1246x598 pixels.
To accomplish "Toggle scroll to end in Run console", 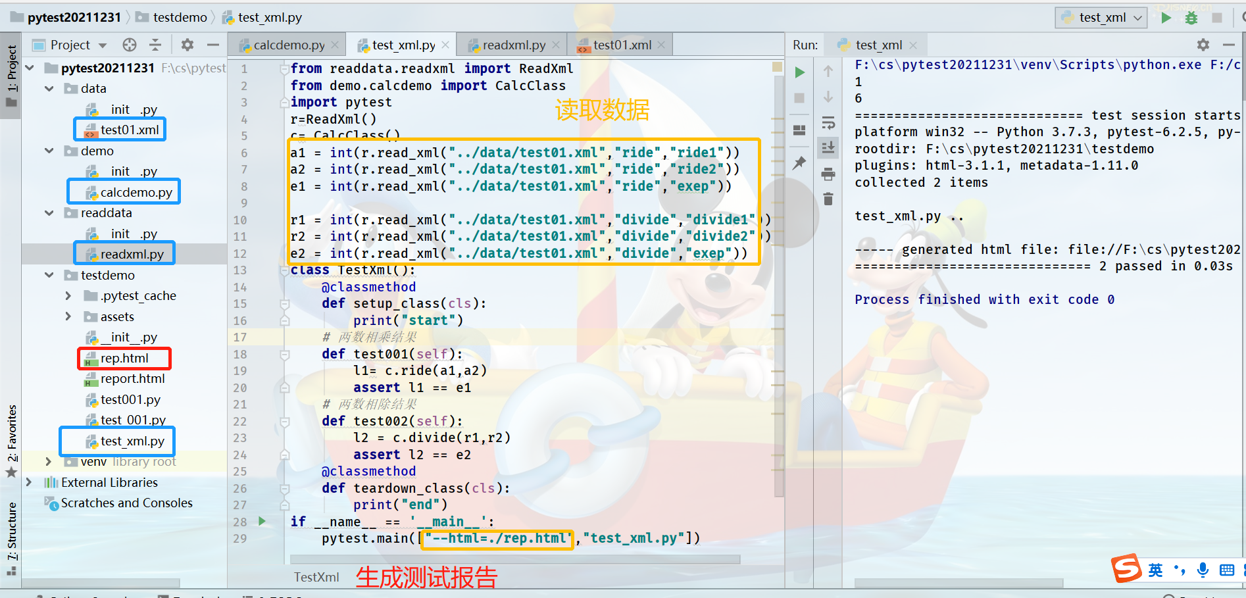I will click(x=828, y=147).
